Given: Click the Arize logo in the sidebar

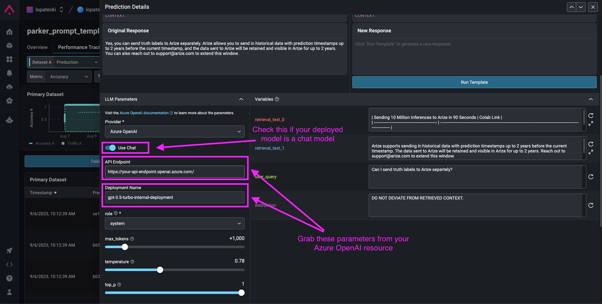Looking at the screenshot, I should [x=9, y=10].
